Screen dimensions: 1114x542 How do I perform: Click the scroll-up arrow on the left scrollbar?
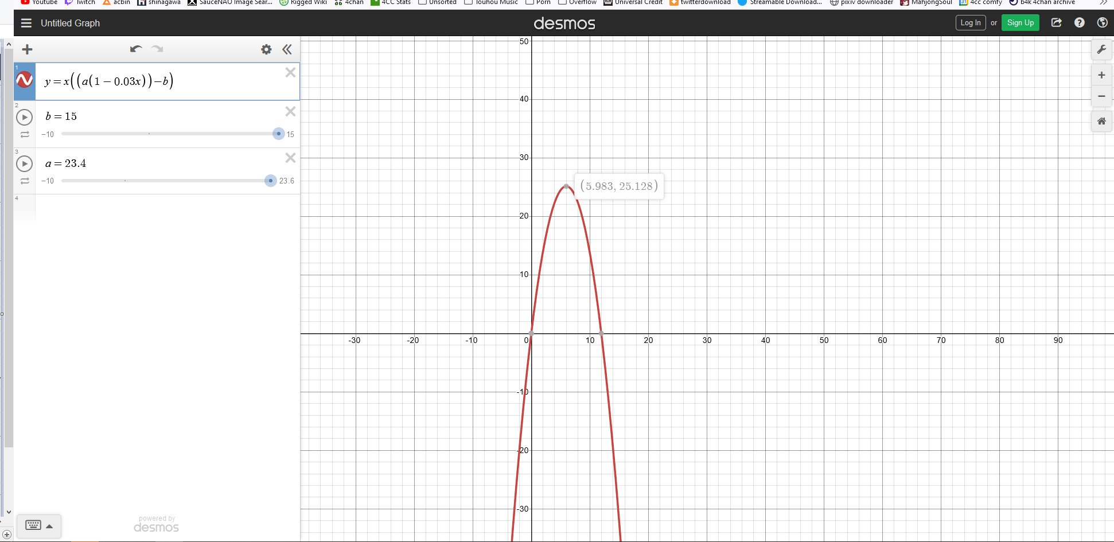point(9,44)
